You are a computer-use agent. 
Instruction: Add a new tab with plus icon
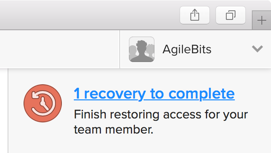coord(261,20)
